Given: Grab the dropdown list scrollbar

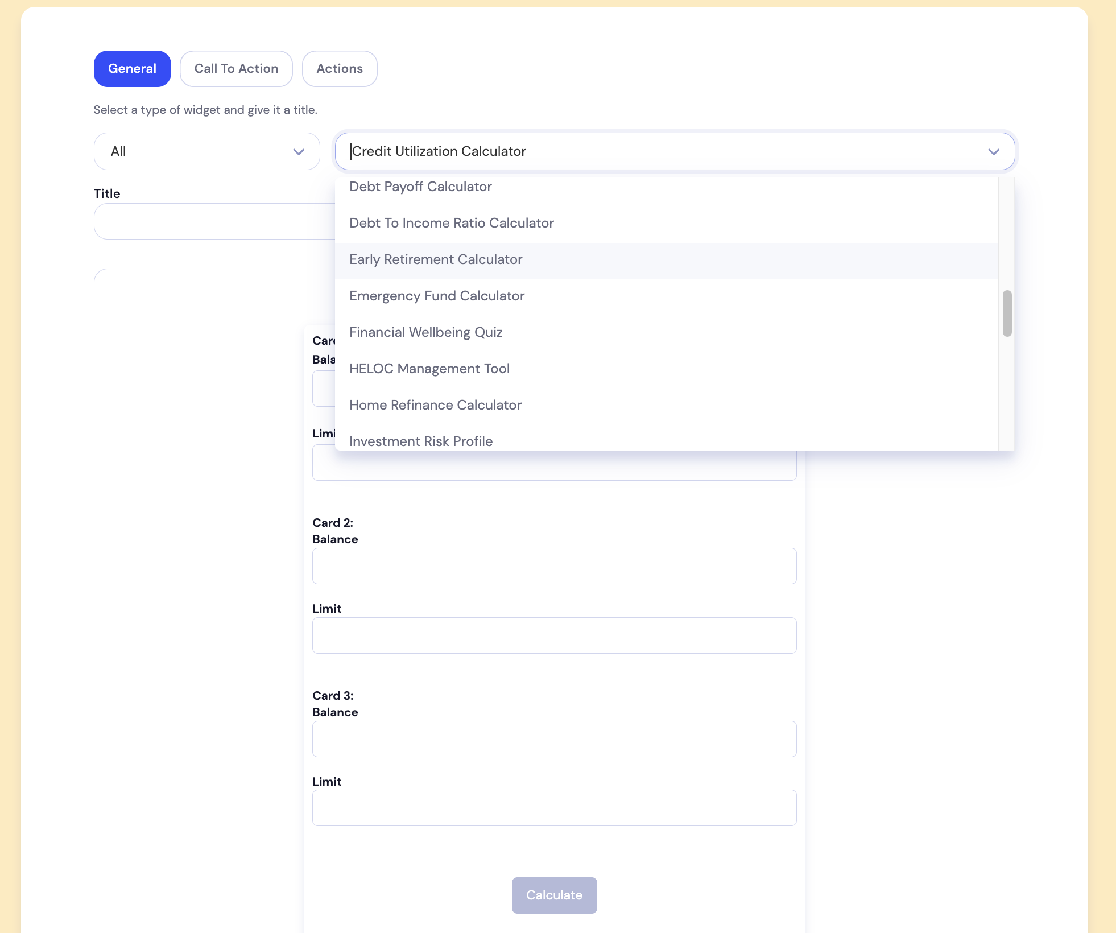Looking at the screenshot, I should pyautogui.click(x=1007, y=312).
